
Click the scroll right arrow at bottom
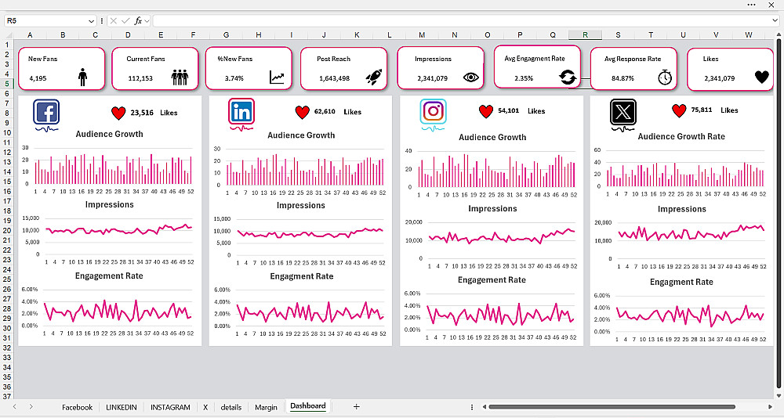click(771, 407)
